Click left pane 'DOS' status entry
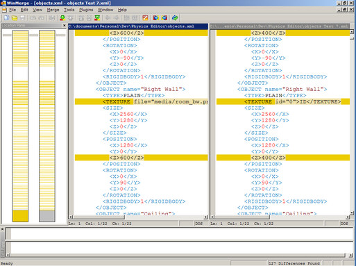The image size is (356, 266). pos(198,224)
